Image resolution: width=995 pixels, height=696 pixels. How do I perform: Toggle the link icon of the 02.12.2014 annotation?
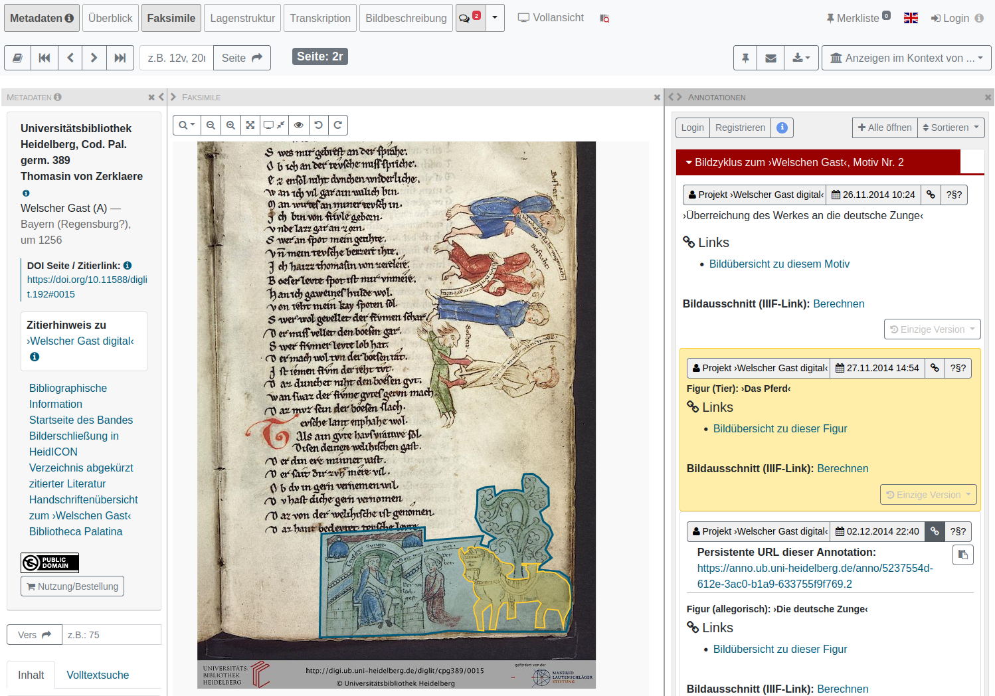pyautogui.click(x=935, y=531)
